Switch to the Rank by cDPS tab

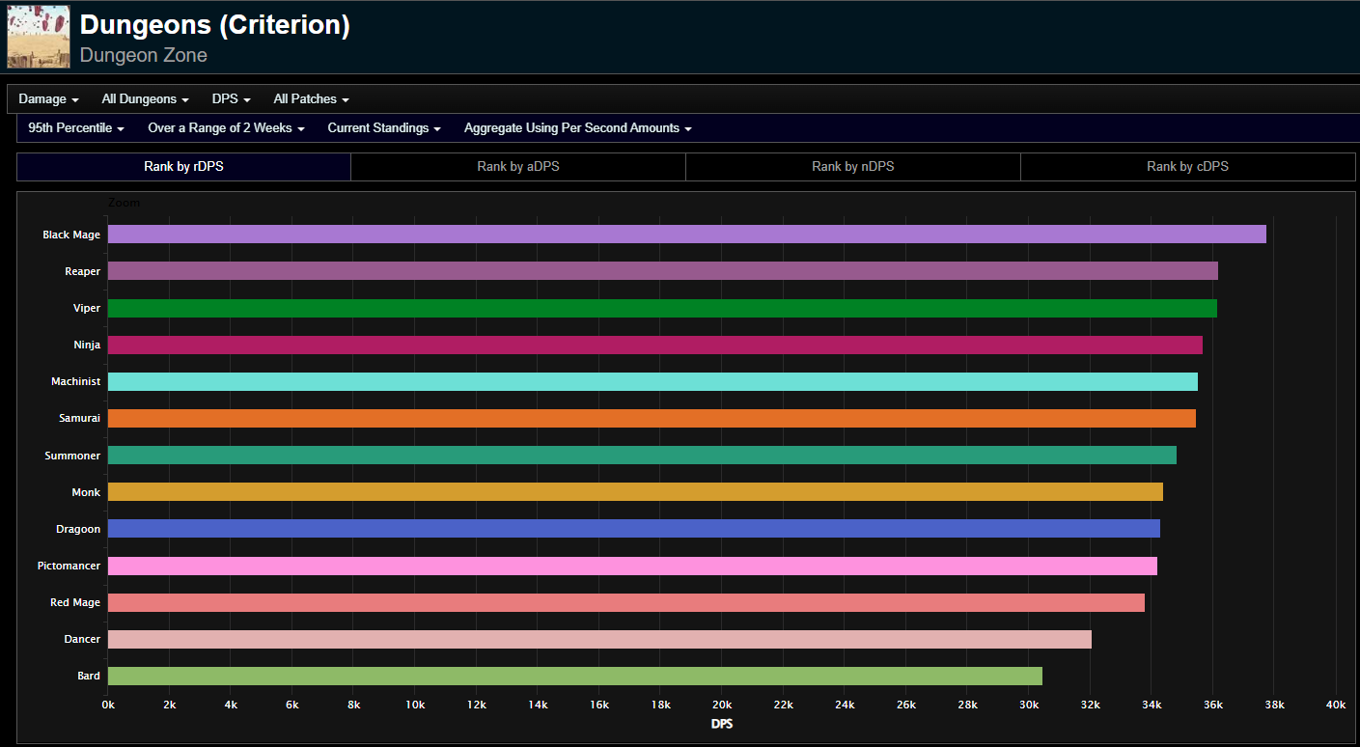[x=1187, y=167]
